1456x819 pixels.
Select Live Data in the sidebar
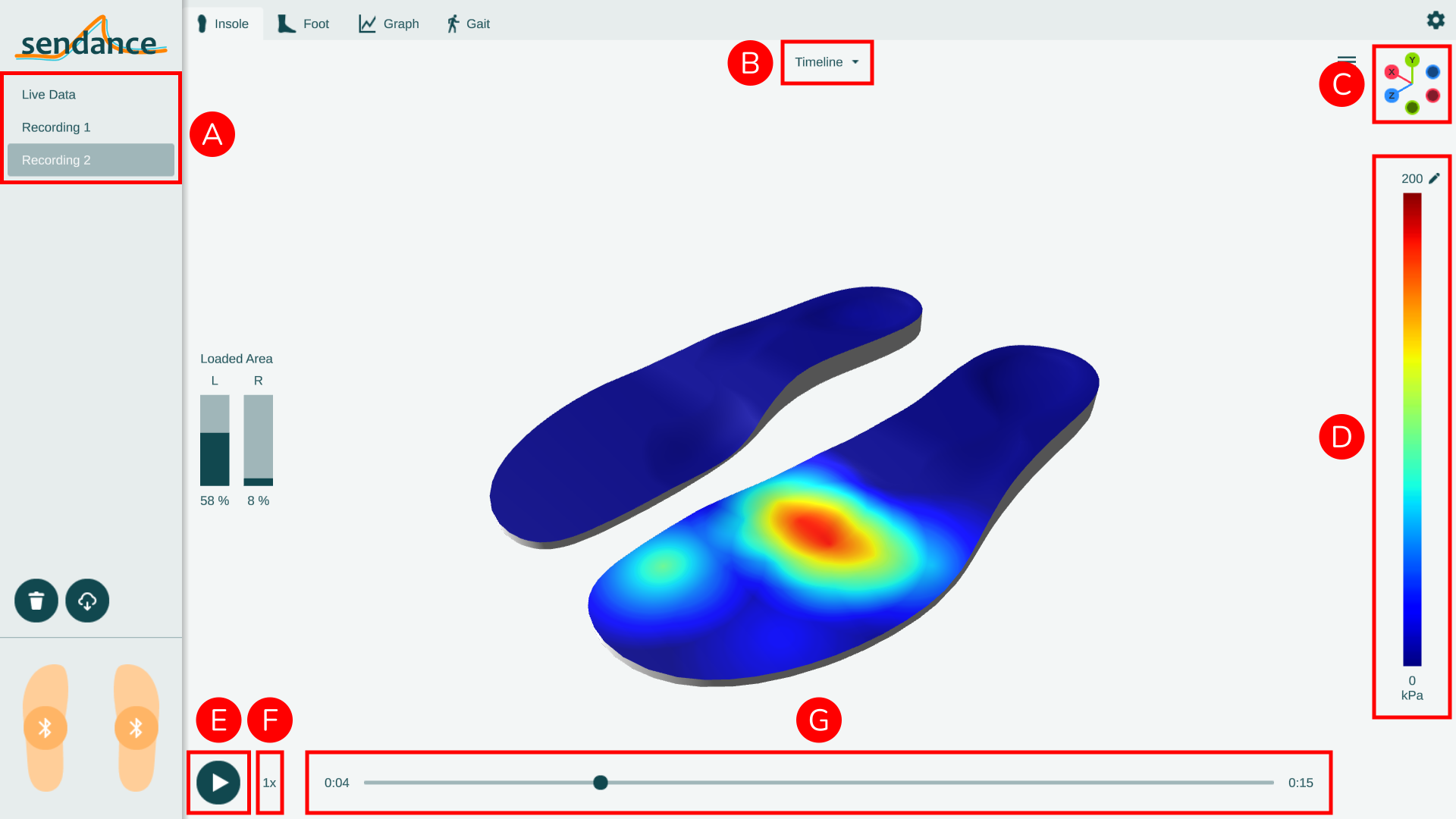[91, 95]
